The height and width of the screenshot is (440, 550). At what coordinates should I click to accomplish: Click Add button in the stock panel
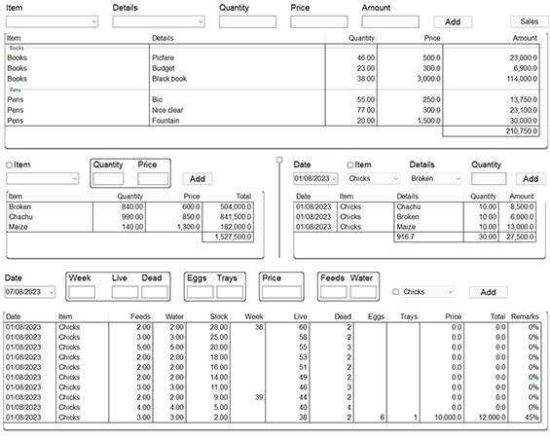(x=198, y=178)
